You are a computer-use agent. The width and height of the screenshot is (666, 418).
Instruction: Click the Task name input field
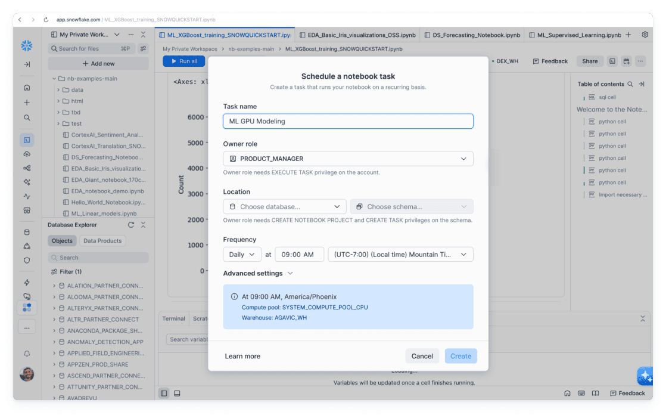[x=348, y=121]
